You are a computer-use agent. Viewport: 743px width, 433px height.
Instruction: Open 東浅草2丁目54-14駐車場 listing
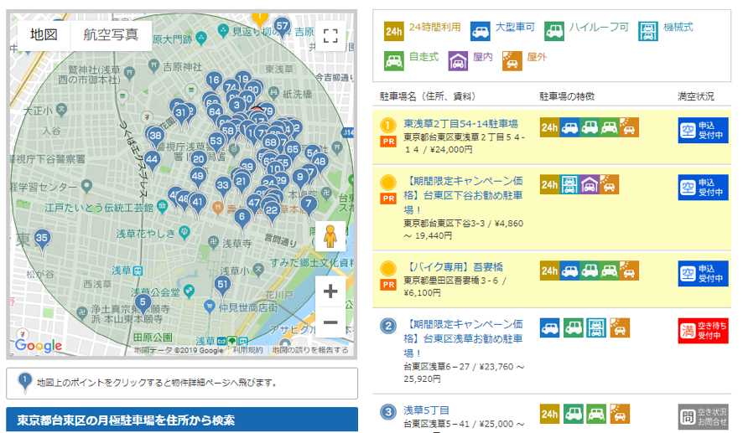[x=460, y=124]
